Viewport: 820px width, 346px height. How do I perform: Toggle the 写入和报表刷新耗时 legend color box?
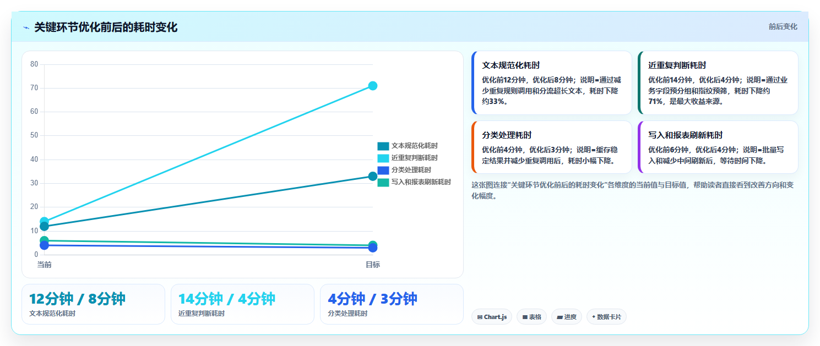click(x=383, y=182)
